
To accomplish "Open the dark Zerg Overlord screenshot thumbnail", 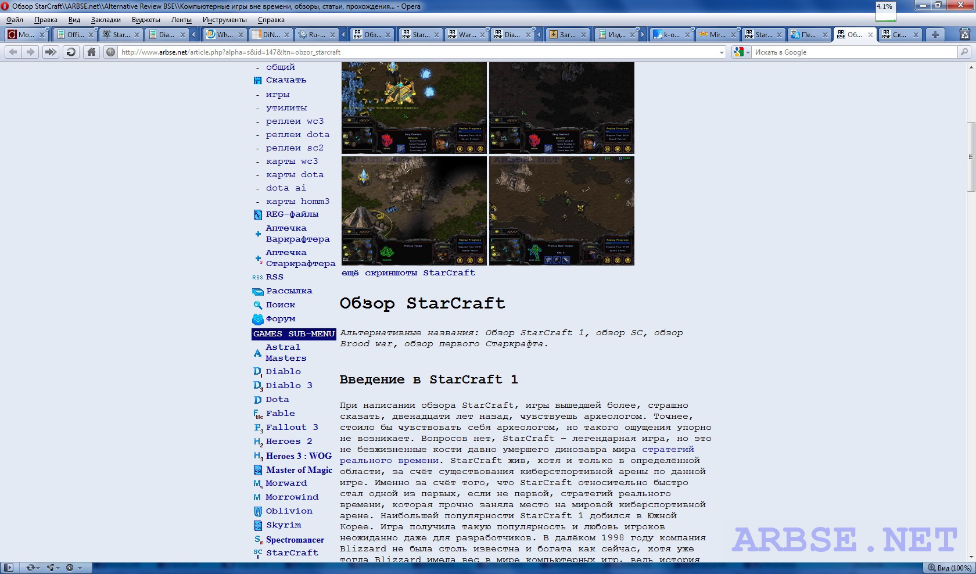I will point(562,108).
